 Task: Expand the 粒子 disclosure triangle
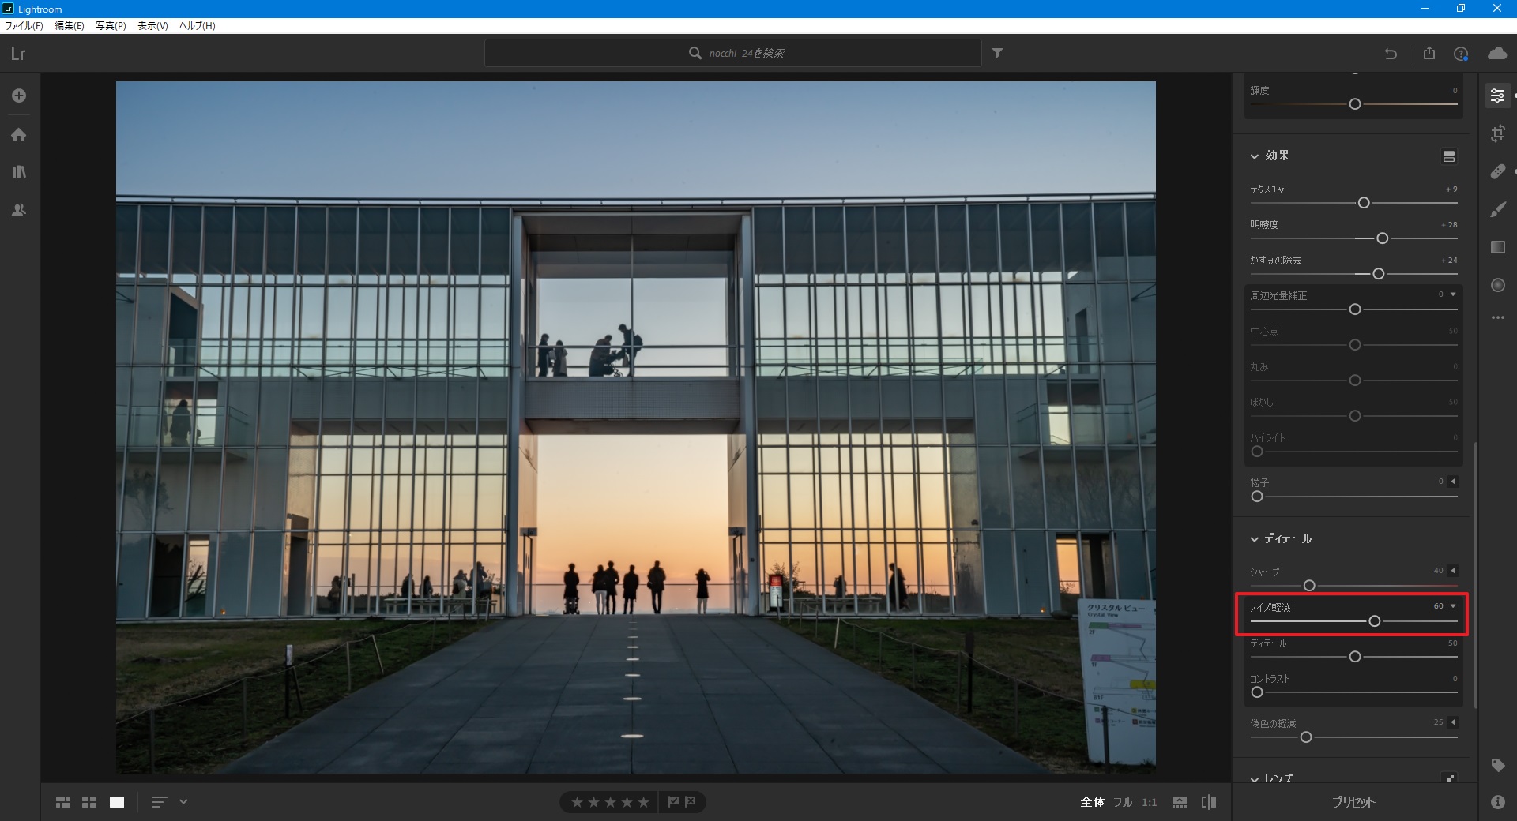point(1453,481)
